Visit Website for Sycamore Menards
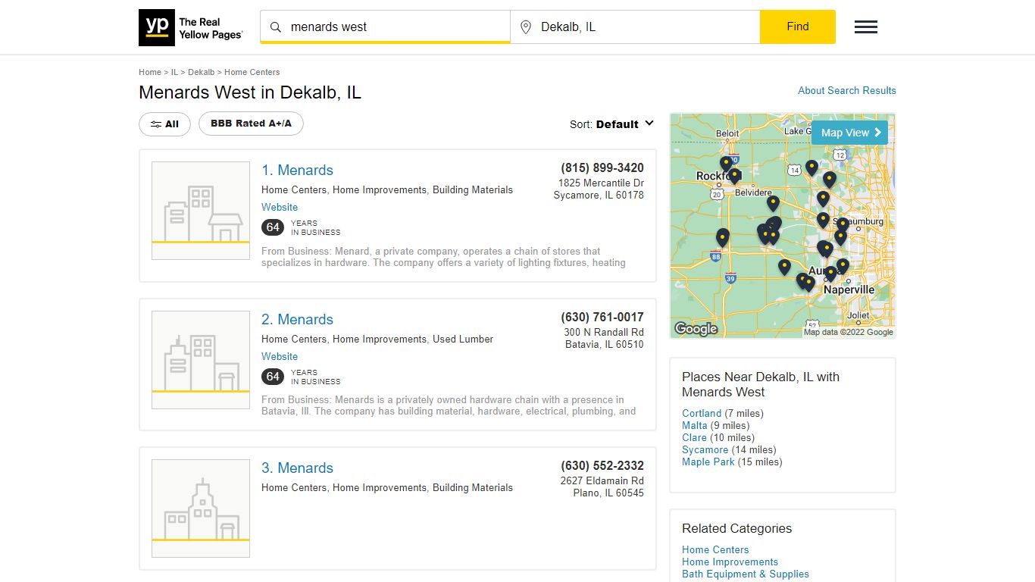This screenshot has width=1035, height=582. pos(280,207)
